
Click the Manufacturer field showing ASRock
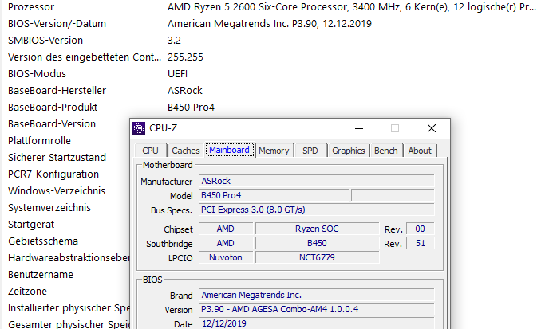tap(317, 181)
